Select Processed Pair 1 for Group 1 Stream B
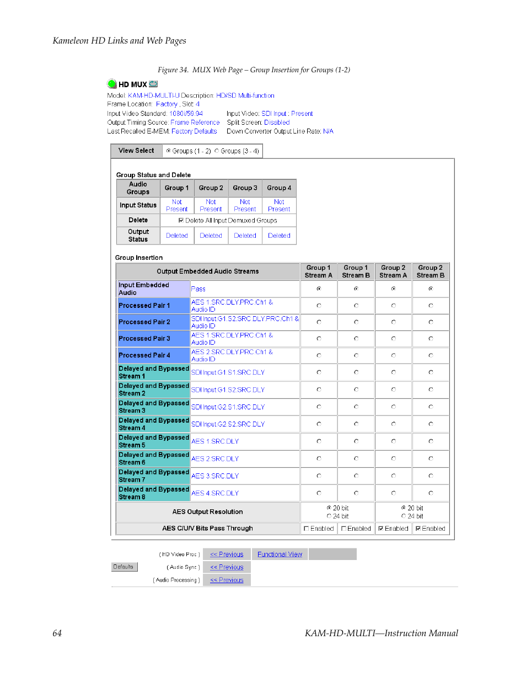526x677 pixels. tap(356, 306)
